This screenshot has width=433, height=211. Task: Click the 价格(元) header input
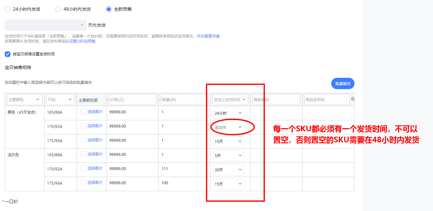coord(132,100)
